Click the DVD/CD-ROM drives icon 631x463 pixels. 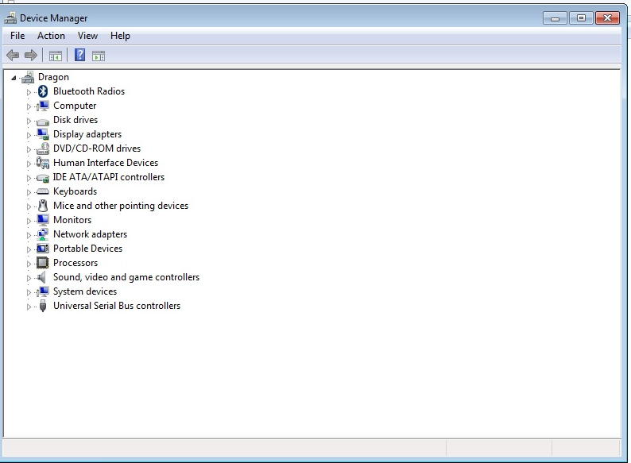point(43,149)
